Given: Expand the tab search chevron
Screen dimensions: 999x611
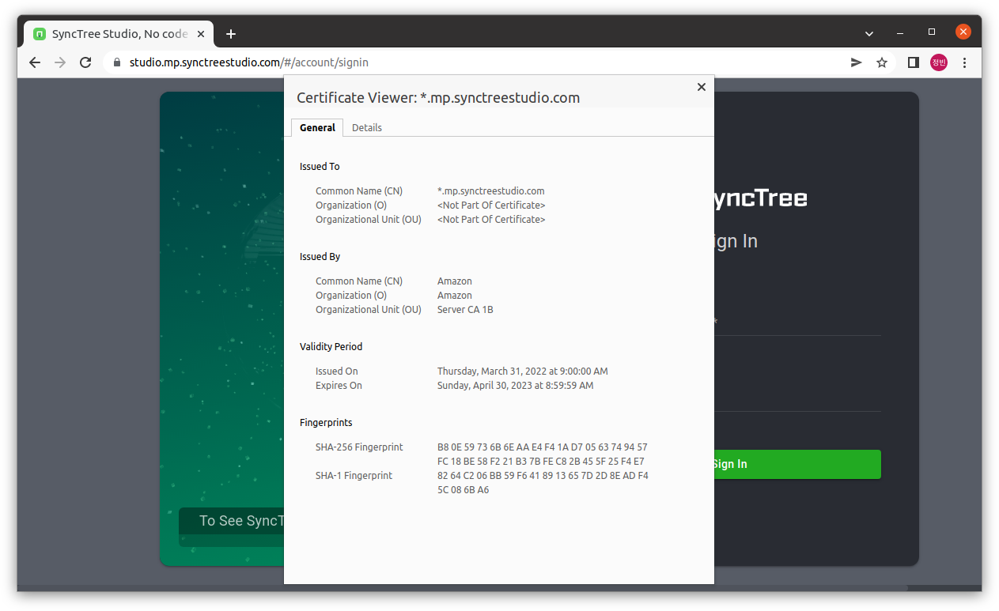Looking at the screenshot, I should click(x=869, y=34).
